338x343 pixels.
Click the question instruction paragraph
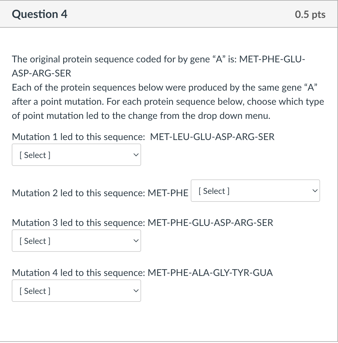(168, 101)
